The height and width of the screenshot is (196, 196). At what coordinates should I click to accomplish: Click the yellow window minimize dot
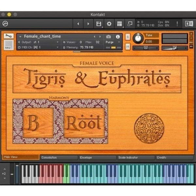click(9, 14)
